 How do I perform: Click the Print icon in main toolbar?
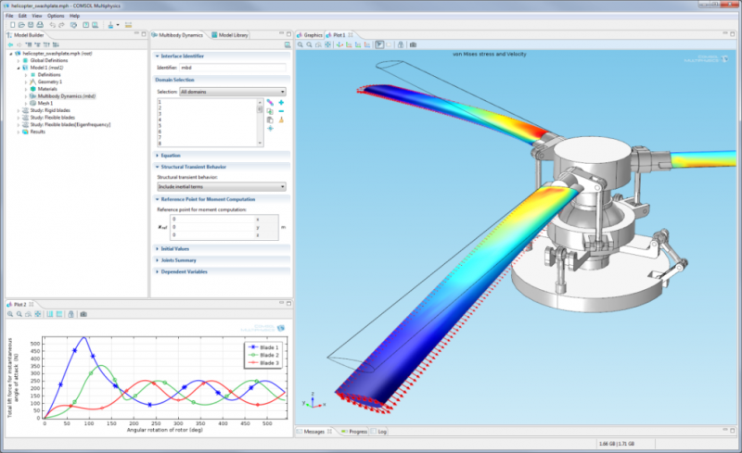point(40,25)
